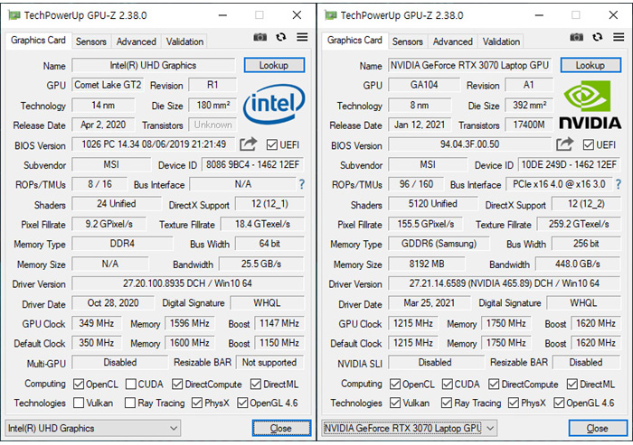This screenshot has width=633, height=445.
Task: Click the Intel logo
Action: coord(274,104)
